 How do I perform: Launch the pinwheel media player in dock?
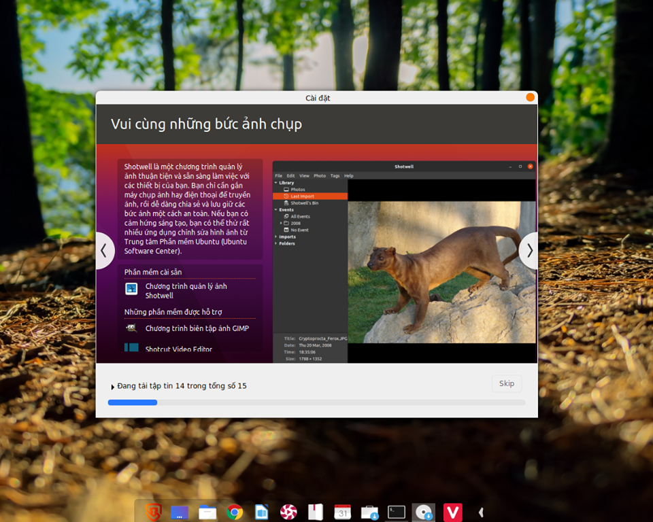point(288,512)
